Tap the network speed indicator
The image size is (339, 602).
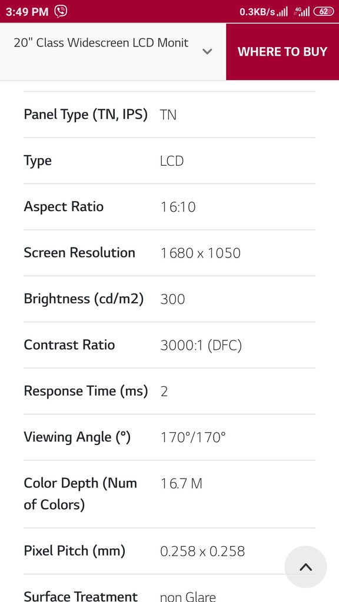click(x=257, y=12)
